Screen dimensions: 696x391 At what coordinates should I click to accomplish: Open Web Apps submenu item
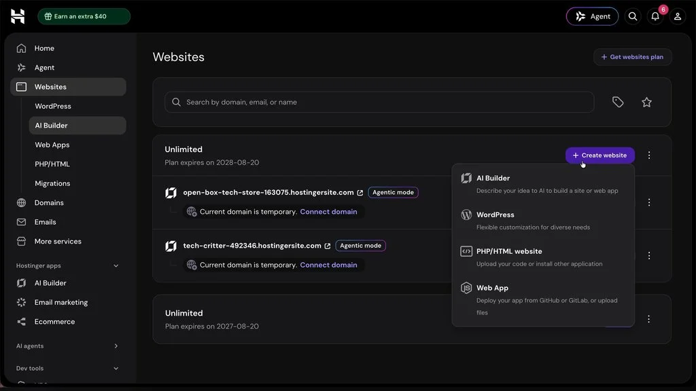coord(77,145)
